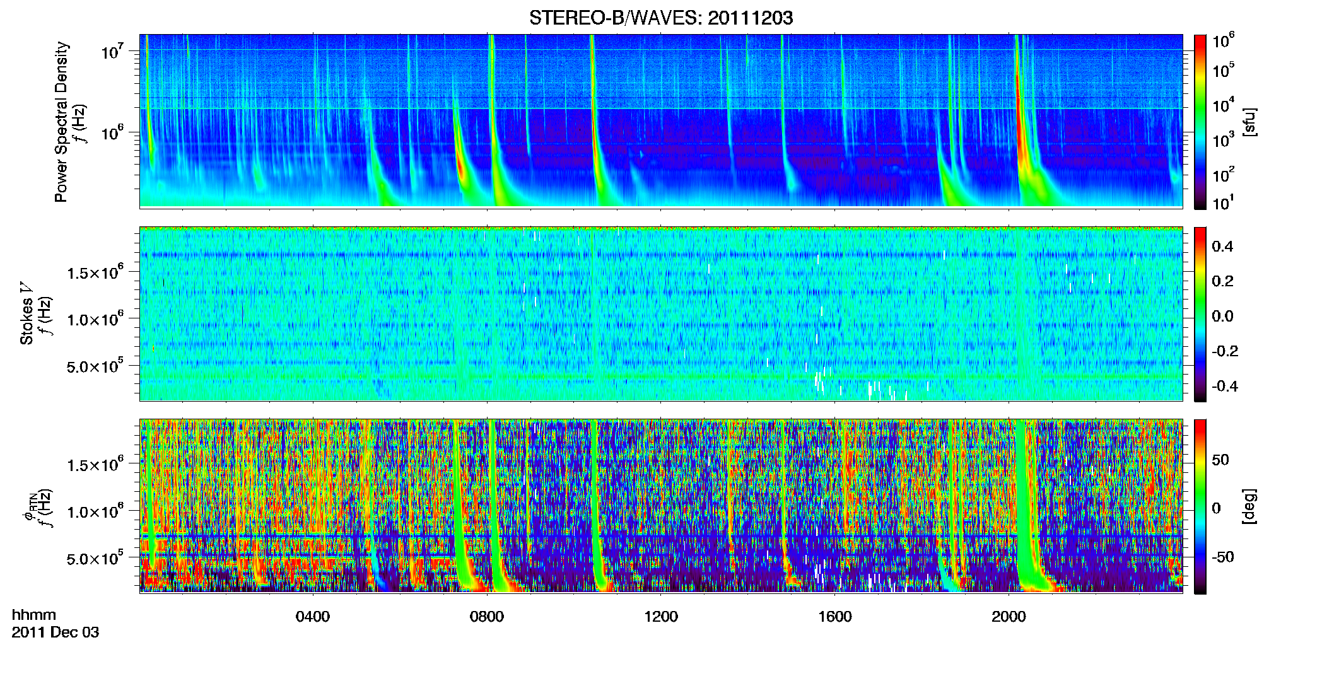Click the Stokes V color bar
1322x681 pixels.
[x=1200, y=314]
